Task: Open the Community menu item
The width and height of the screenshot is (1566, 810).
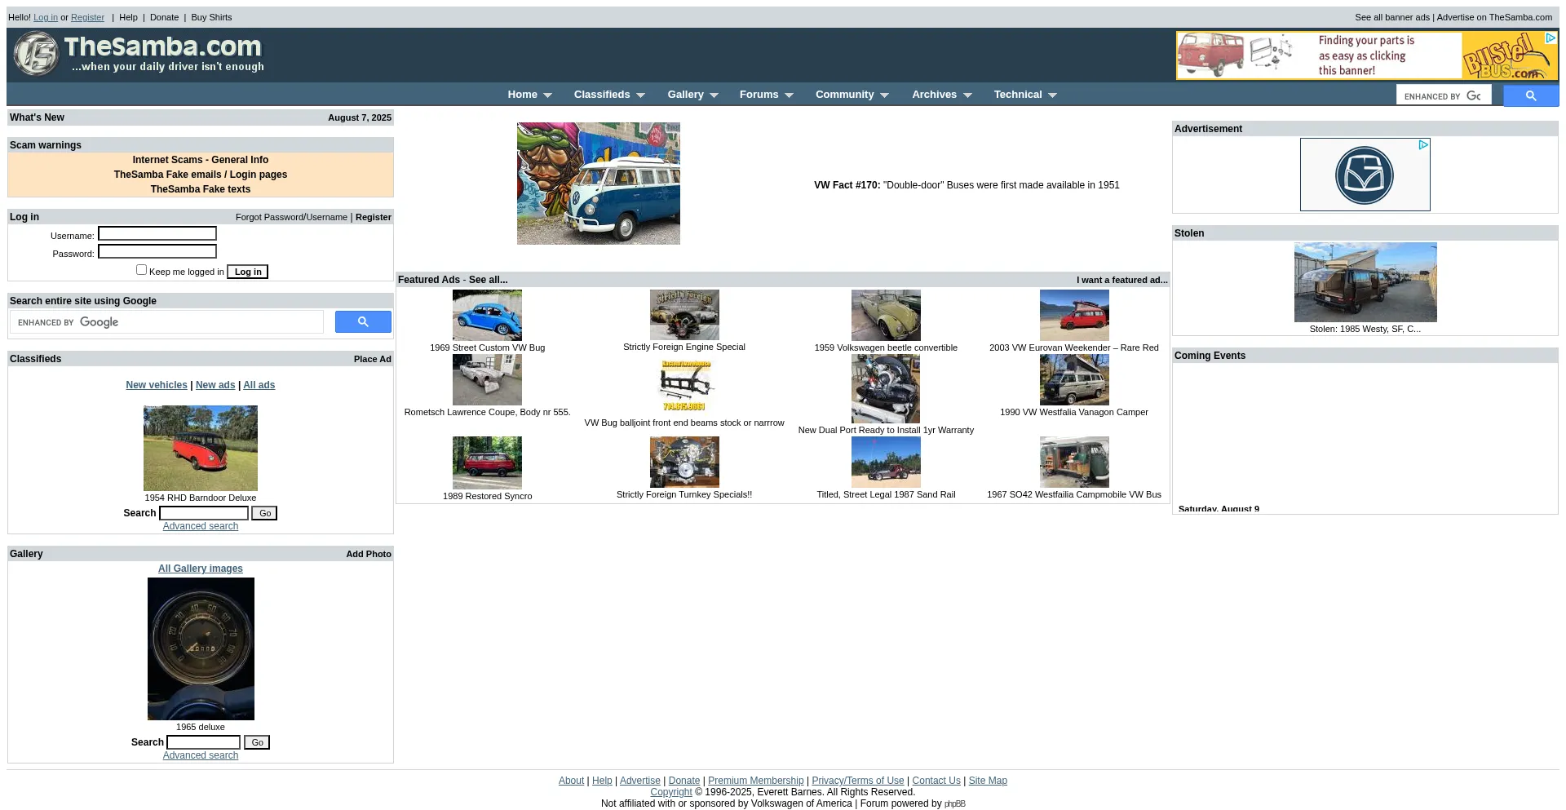Action: pyautogui.click(x=844, y=95)
